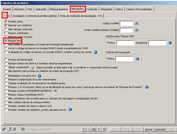
Task: Check Produto vendido em metros cúbicos
Action: pos(6,106)
